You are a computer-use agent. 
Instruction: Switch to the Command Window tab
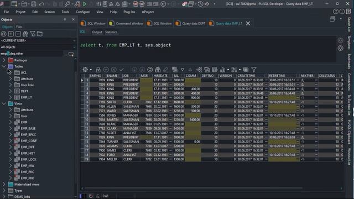126,23
